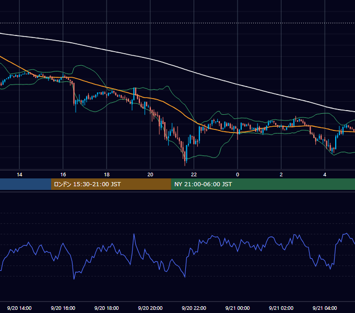Click the 2 hour axis label
Screen dimensions: 355x313
[x=281, y=175]
